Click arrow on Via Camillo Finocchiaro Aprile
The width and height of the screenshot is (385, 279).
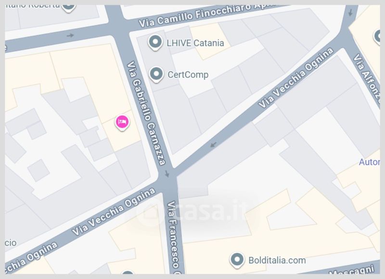tap(70, 35)
